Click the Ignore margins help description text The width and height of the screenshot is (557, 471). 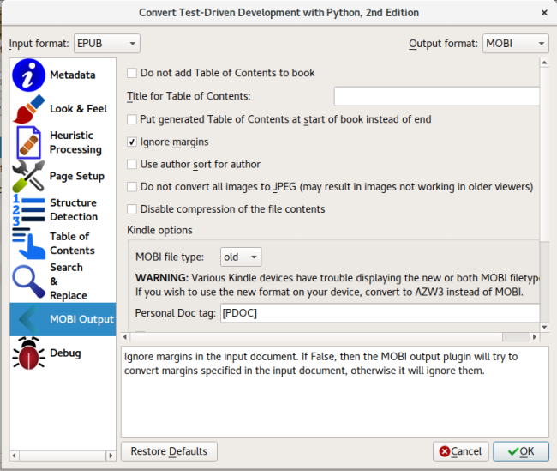(320, 364)
